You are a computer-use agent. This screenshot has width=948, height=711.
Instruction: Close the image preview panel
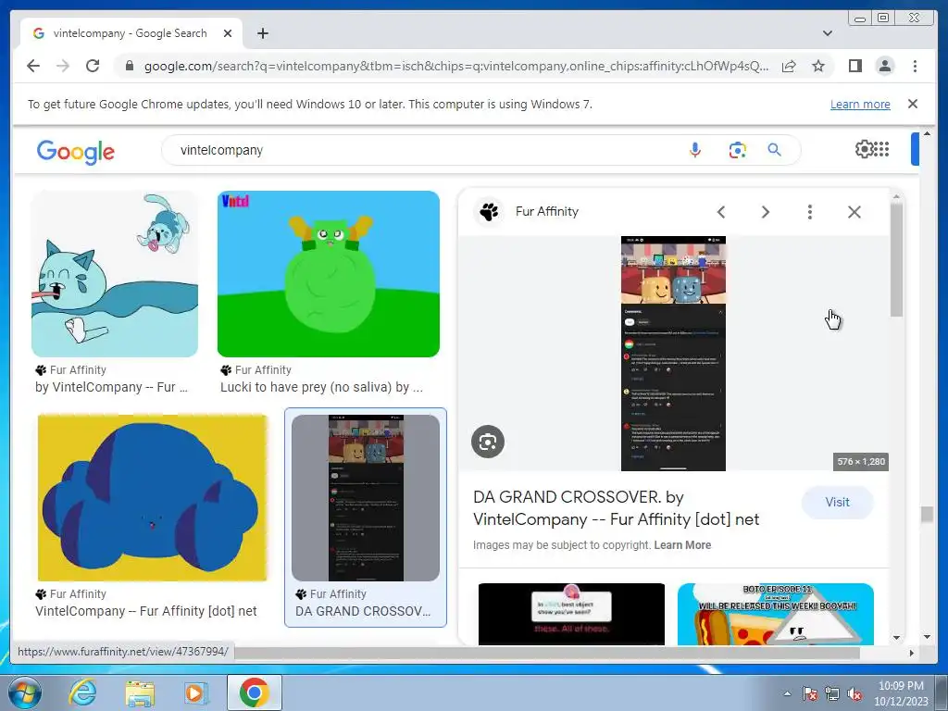tap(854, 212)
